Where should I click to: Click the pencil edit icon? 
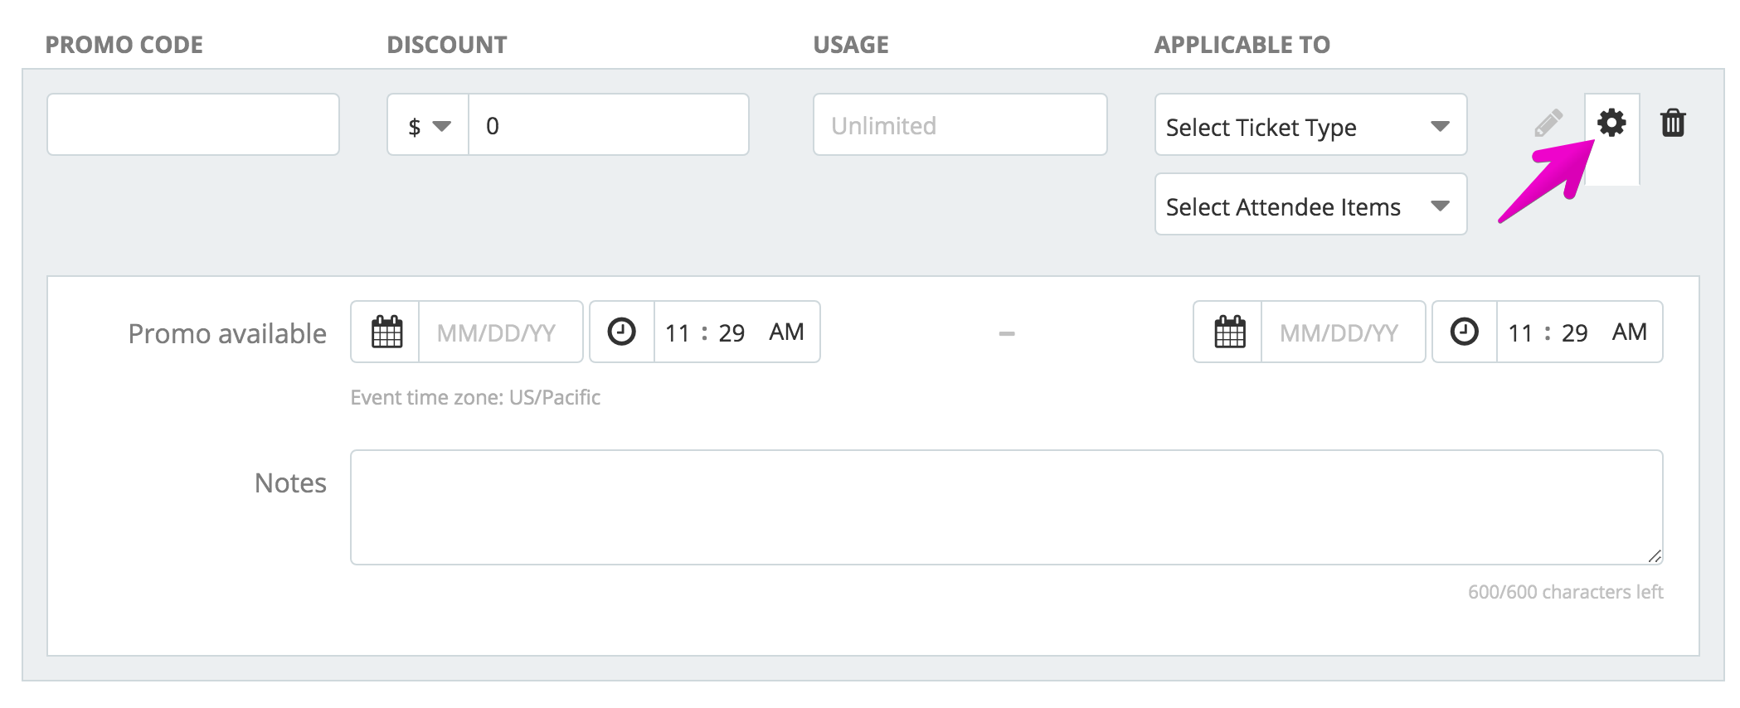click(x=1548, y=124)
